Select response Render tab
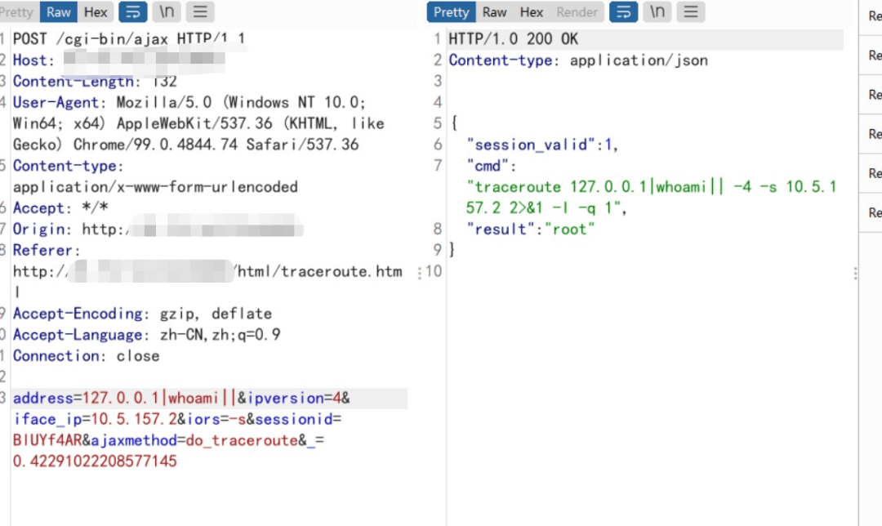Viewport: 882px width, 526px height. point(577,11)
